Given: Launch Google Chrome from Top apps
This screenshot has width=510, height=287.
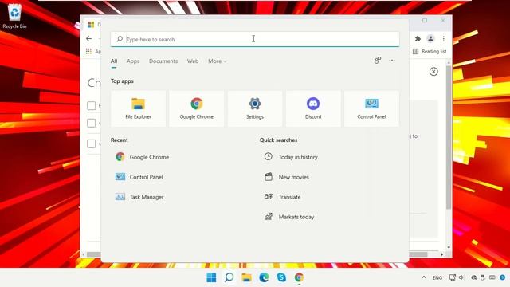Looking at the screenshot, I should coord(197,108).
